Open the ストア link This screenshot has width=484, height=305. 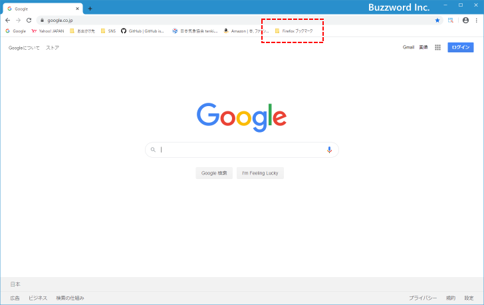53,48
